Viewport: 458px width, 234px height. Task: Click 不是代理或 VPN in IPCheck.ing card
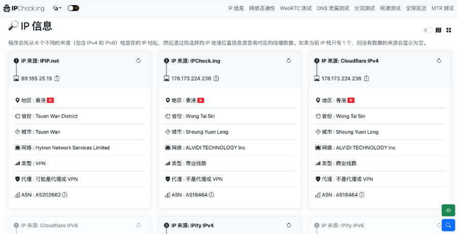(x=204, y=179)
